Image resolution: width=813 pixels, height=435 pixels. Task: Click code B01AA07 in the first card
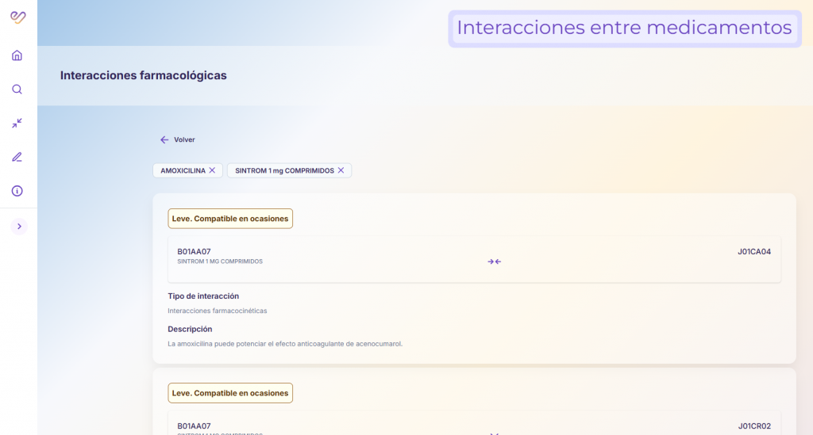[x=194, y=252]
